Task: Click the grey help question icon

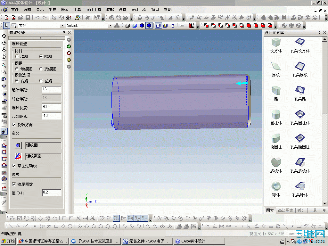Action: tap(69, 67)
